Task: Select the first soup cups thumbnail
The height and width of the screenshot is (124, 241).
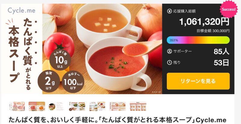Action: [17, 106]
